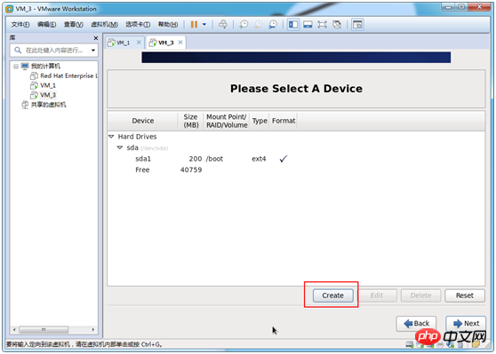Screen dimensions: 496x354
Task: Toggle the library sidebar view icon
Action: (293, 24)
